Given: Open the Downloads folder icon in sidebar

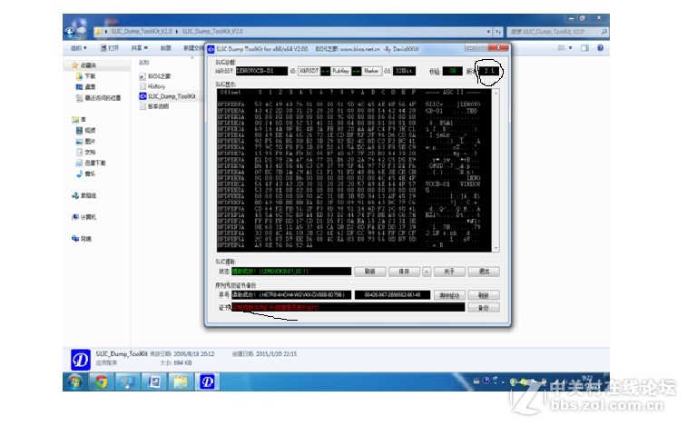Looking at the screenshot, I should tap(80, 76).
